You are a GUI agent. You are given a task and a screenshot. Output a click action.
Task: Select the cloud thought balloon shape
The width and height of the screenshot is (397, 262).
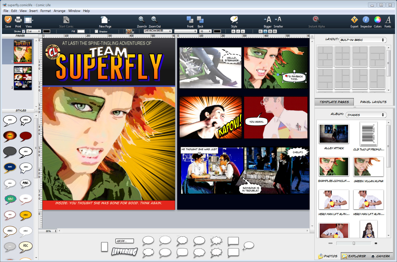point(182,240)
